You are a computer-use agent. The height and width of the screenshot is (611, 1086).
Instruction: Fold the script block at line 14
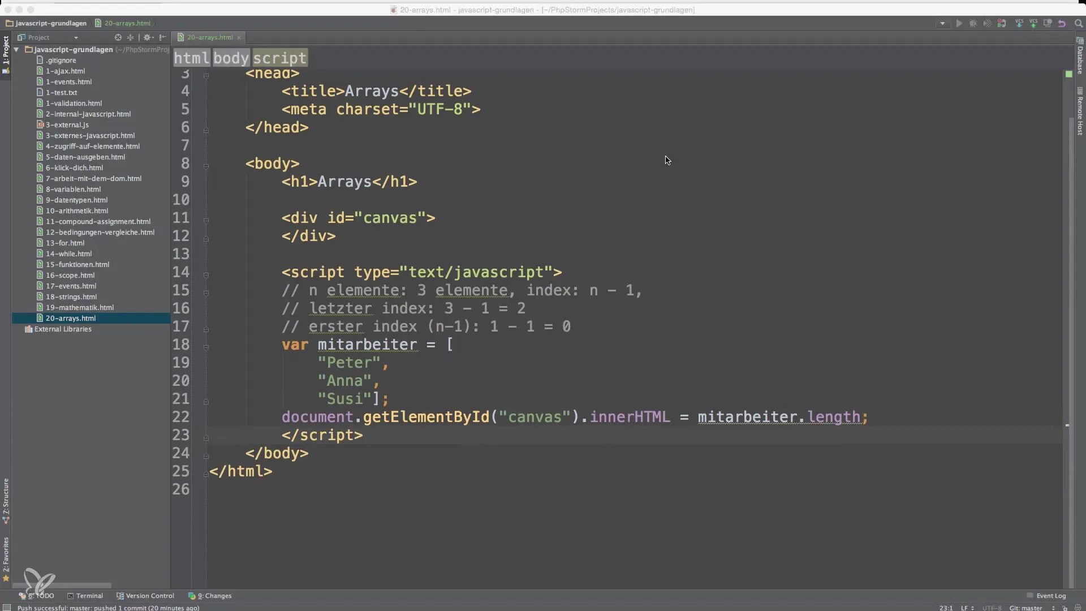[206, 275]
